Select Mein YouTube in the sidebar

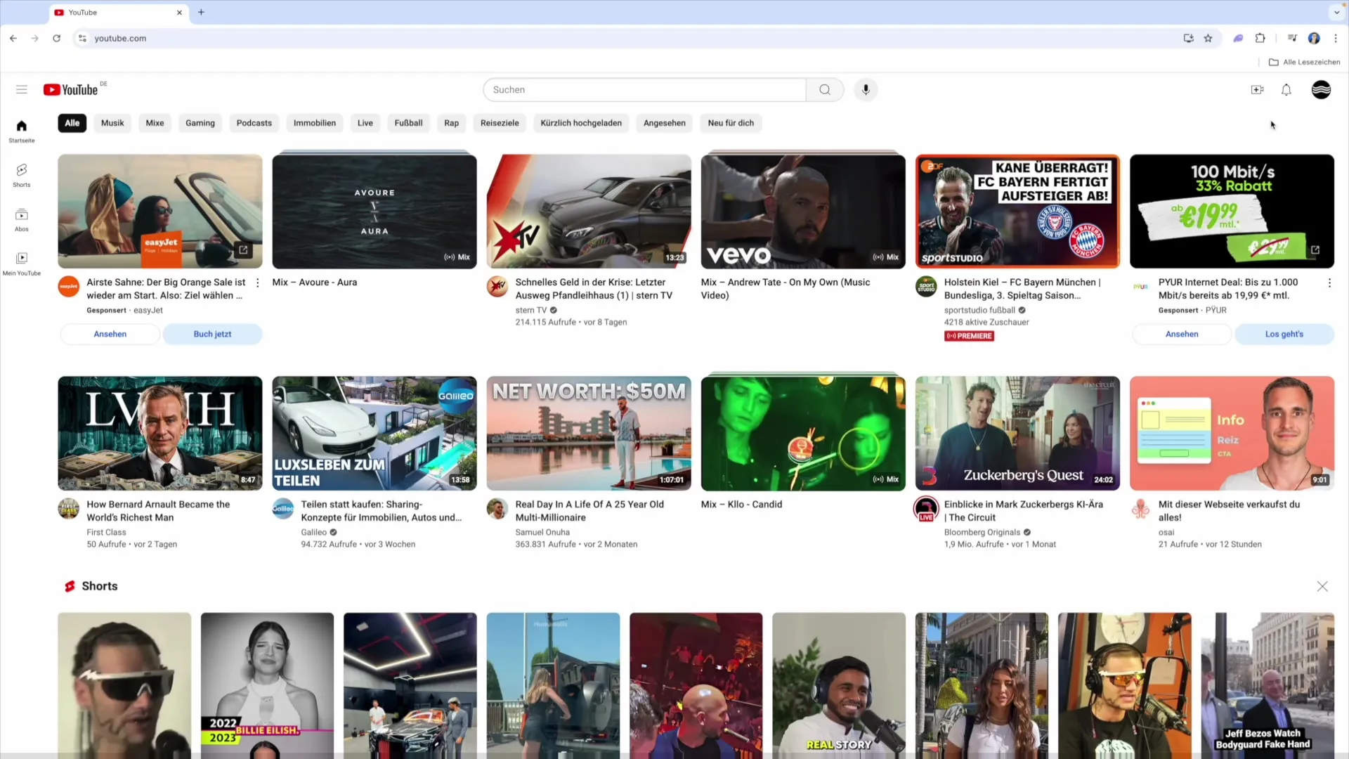point(22,263)
